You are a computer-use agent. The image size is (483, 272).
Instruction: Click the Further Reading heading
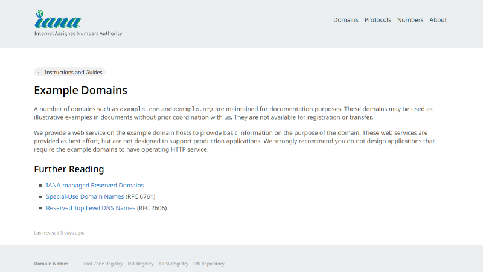pos(69,169)
